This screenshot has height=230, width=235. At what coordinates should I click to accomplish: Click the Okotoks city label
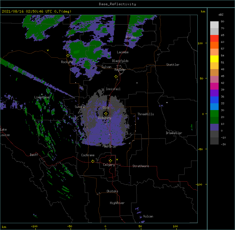(x=112, y=191)
